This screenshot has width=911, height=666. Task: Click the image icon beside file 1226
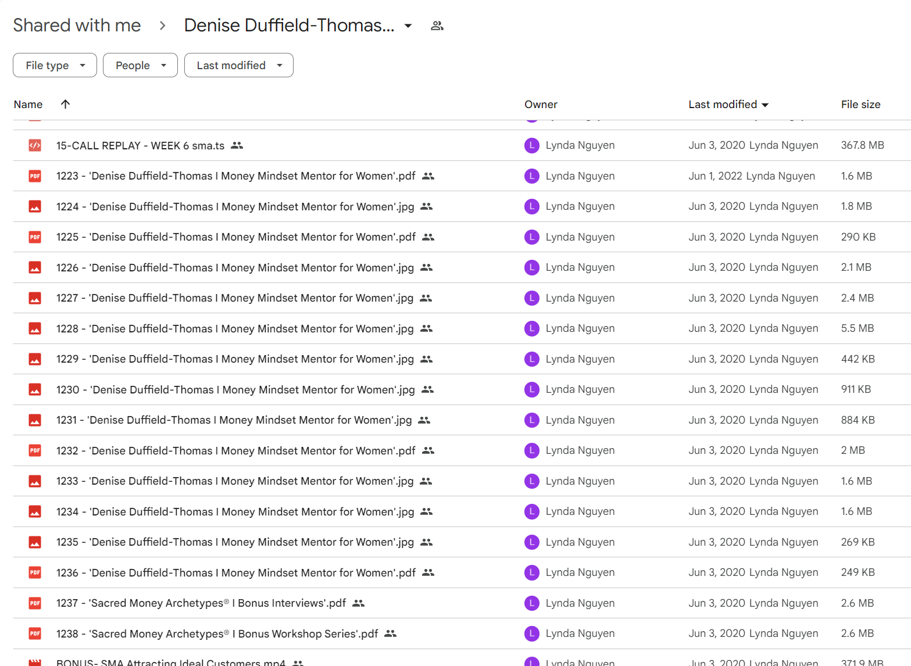click(35, 267)
